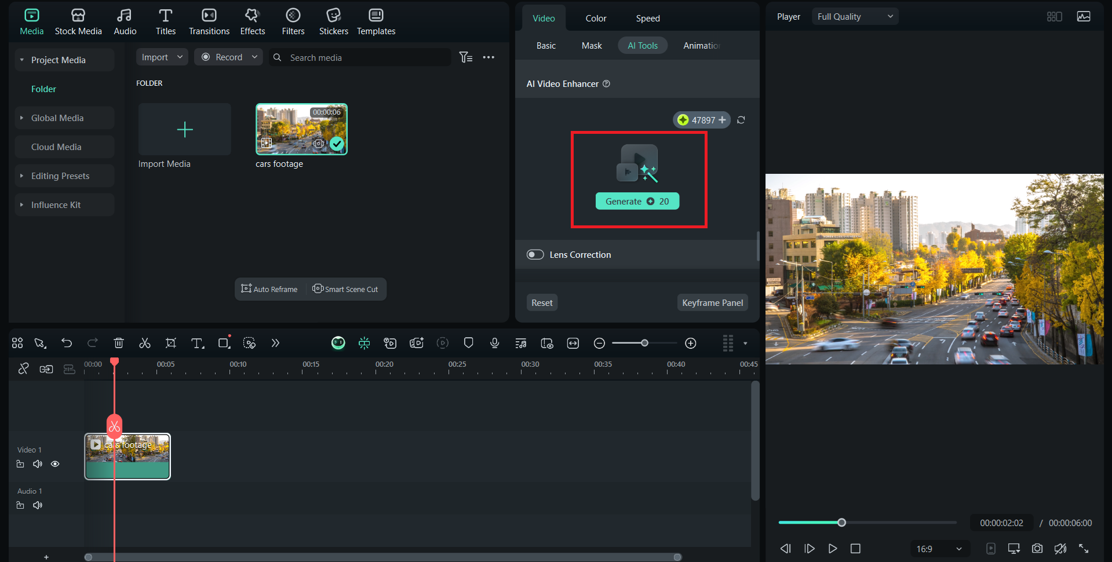The width and height of the screenshot is (1112, 562).
Task: Click the marker shield icon
Action: click(x=469, y=343)
